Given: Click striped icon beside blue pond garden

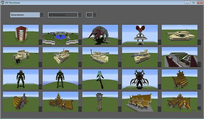Looking at the screenshot, I should coord(80,42).
